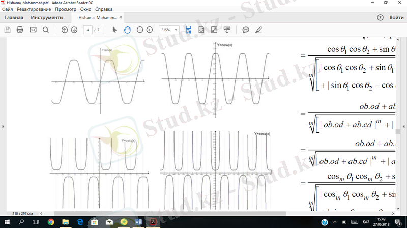Open the read mode keyboard-arrow icon
The image size is (407, 228).
227,30
